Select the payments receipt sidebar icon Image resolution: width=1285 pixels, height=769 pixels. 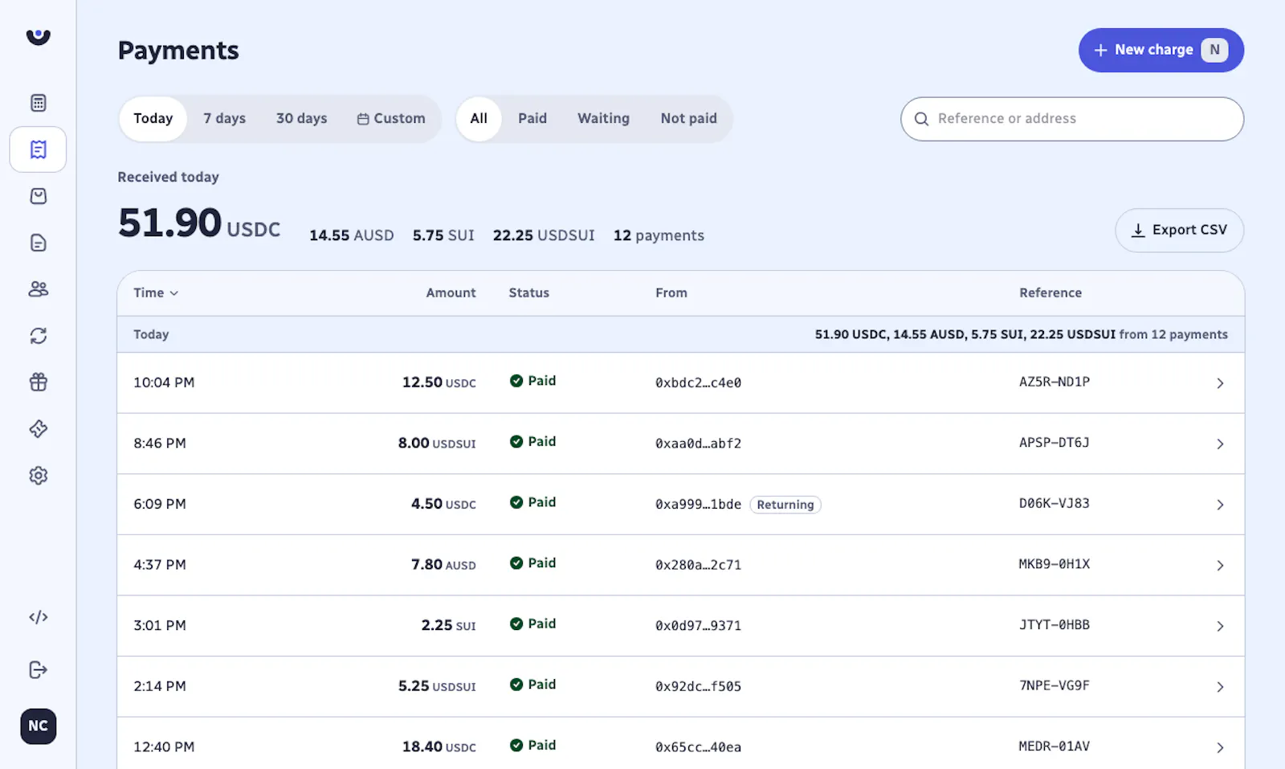tap(38, 149)
